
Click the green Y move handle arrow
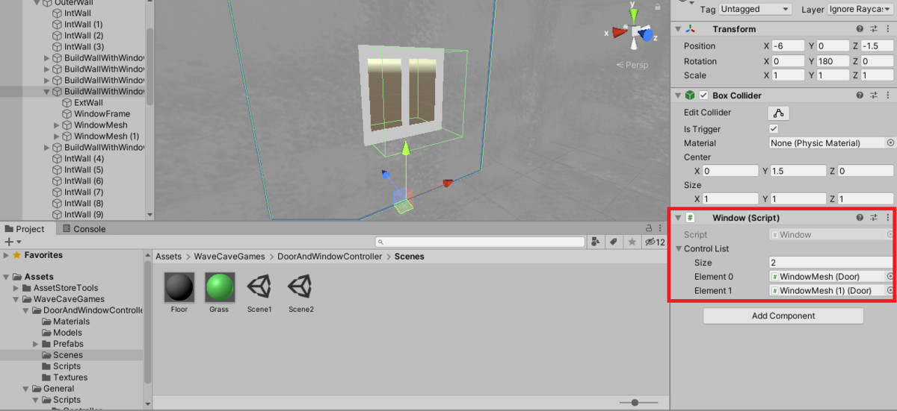click(x=406, y=148)
